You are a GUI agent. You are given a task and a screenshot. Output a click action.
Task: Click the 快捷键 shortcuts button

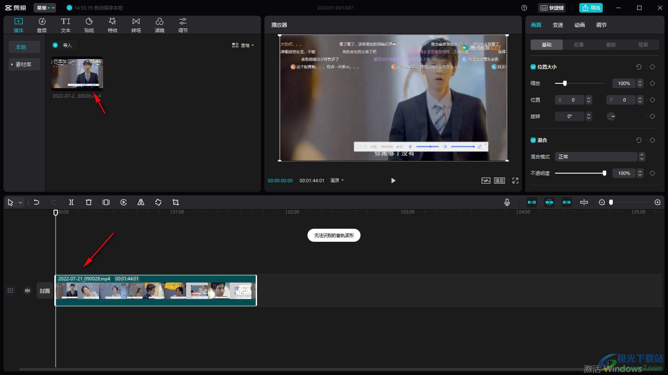click(552, 8)
